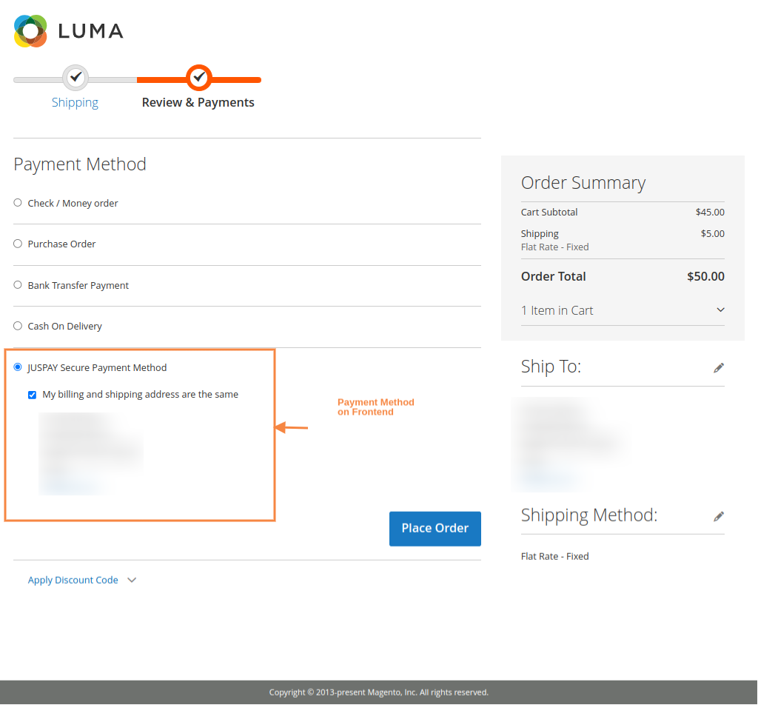The width and height of the screenshot is (758, 705).
Task: Uncheck billing and shipping address same
Action: (x=32, y=394)
